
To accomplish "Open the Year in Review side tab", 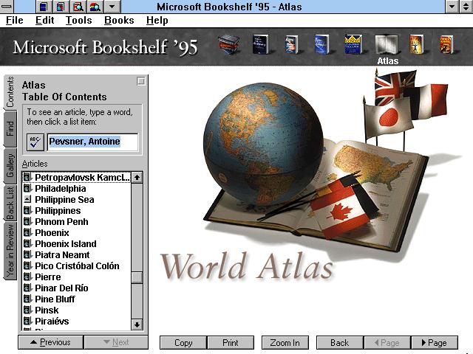I will 10,251.
